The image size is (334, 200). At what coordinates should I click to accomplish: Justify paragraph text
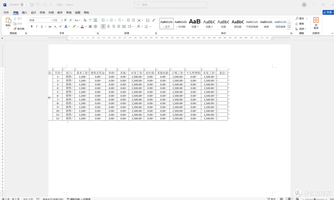(119, 26)
